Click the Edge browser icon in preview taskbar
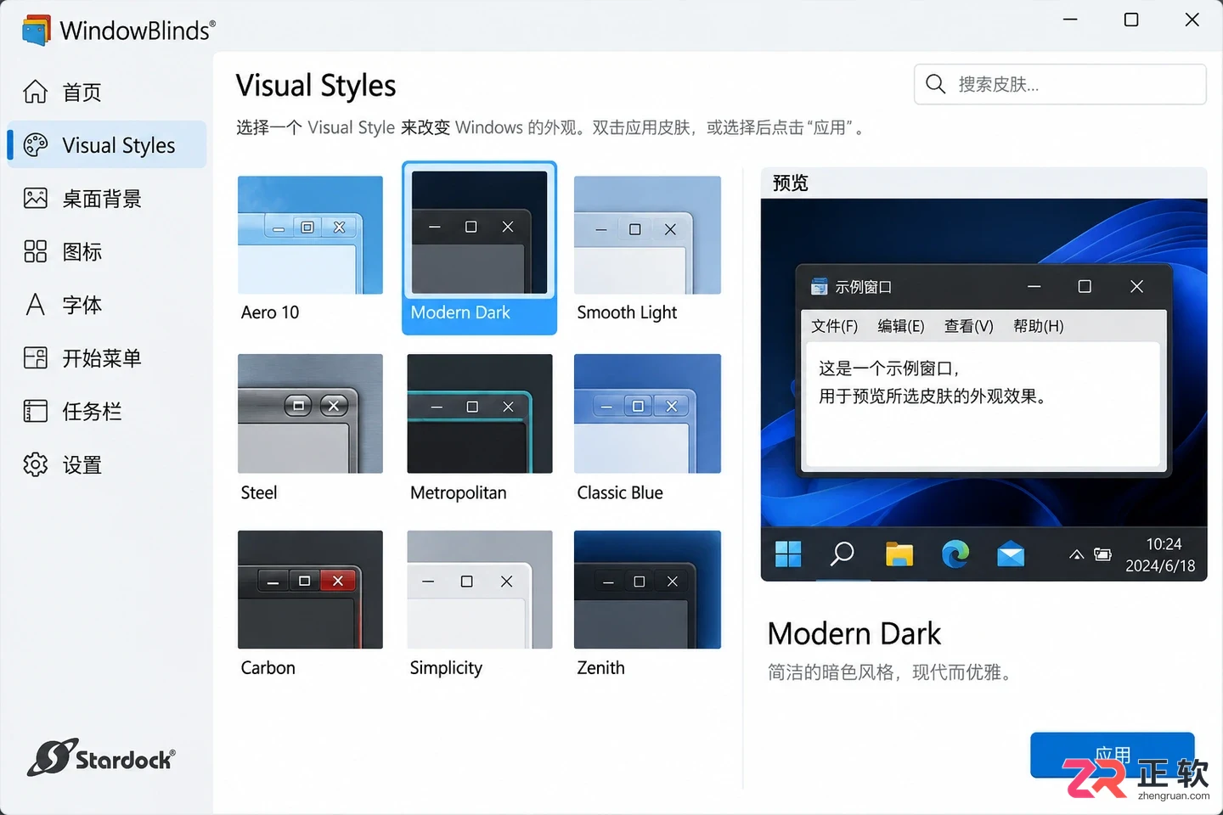 click(955, 554)
